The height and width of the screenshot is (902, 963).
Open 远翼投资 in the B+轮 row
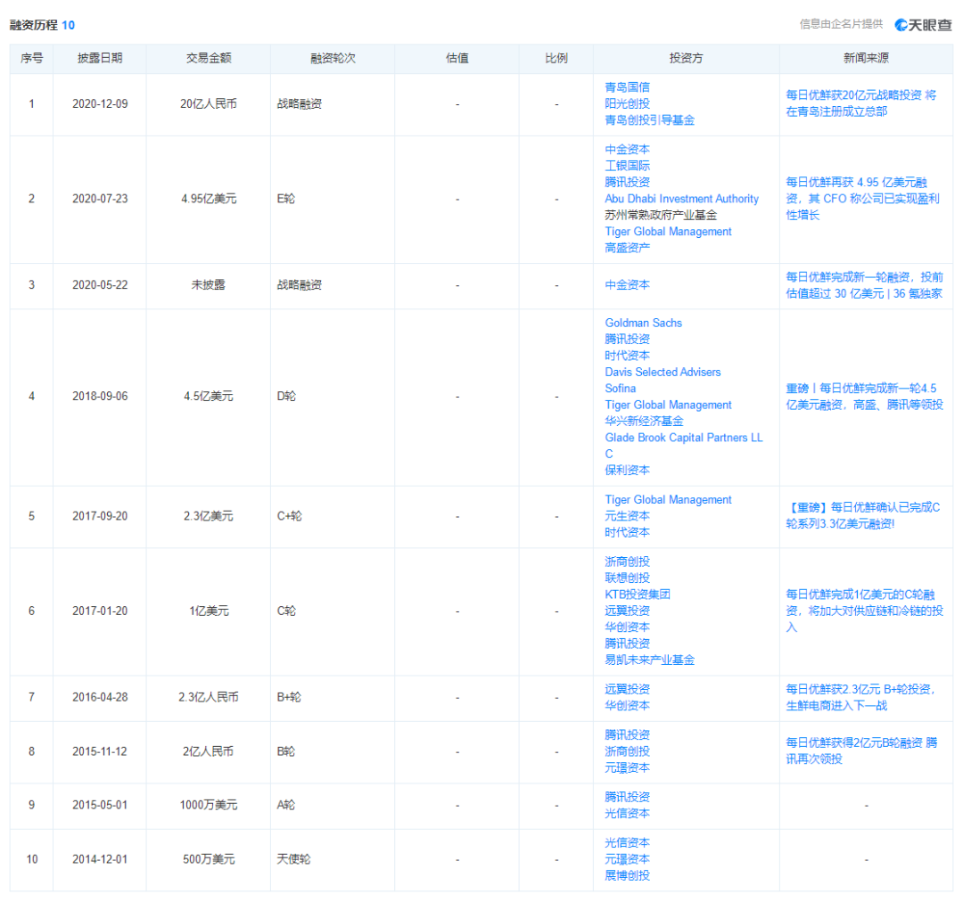click(x=627, y=690)
